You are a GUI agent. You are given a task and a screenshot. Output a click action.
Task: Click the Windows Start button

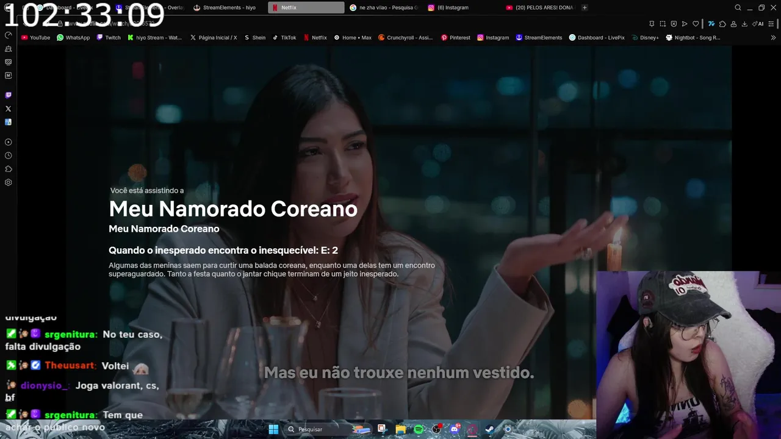[273, 429]
